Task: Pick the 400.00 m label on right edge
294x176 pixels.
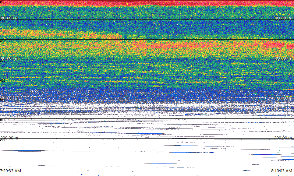Action: [x=283, y=98]
